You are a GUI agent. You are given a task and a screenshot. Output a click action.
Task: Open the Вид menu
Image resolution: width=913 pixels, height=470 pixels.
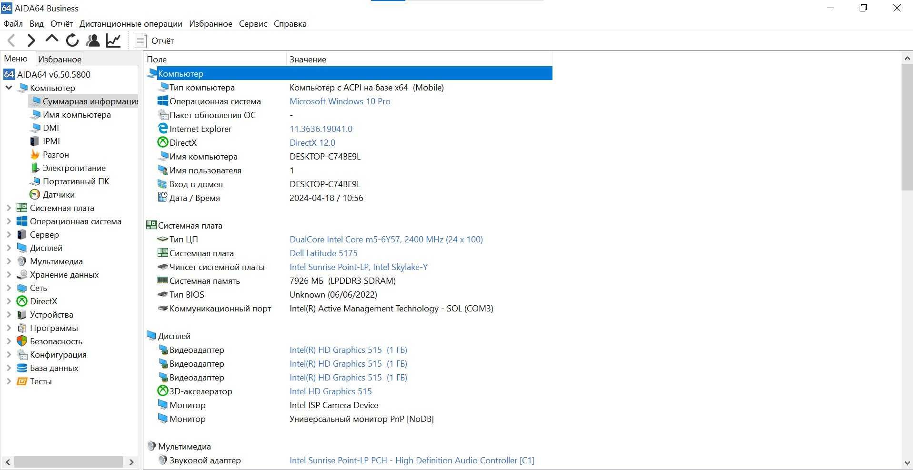36,24
